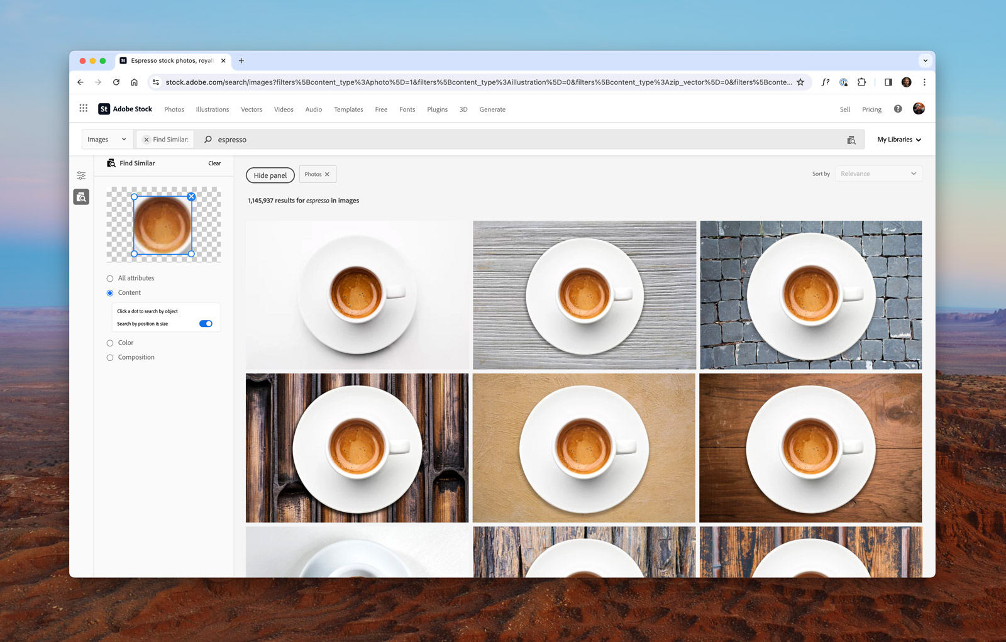Click the f? extension icon
The image size is (1006, 642).
(x=826, y=82)
